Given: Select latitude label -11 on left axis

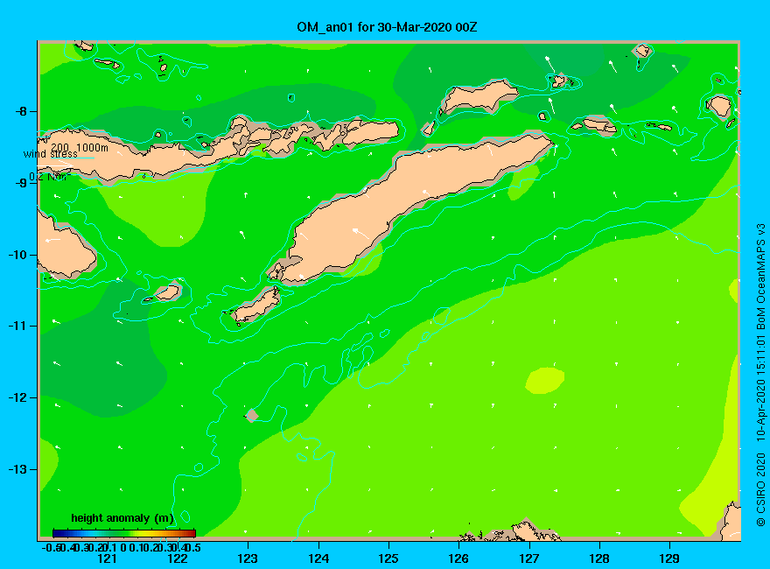Looking at the screenshot, I should [17, 326].
